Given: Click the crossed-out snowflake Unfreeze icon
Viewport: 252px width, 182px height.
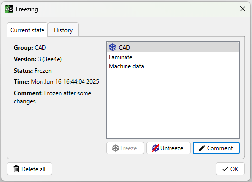Looking at the screenshot, I should [156, 148].
